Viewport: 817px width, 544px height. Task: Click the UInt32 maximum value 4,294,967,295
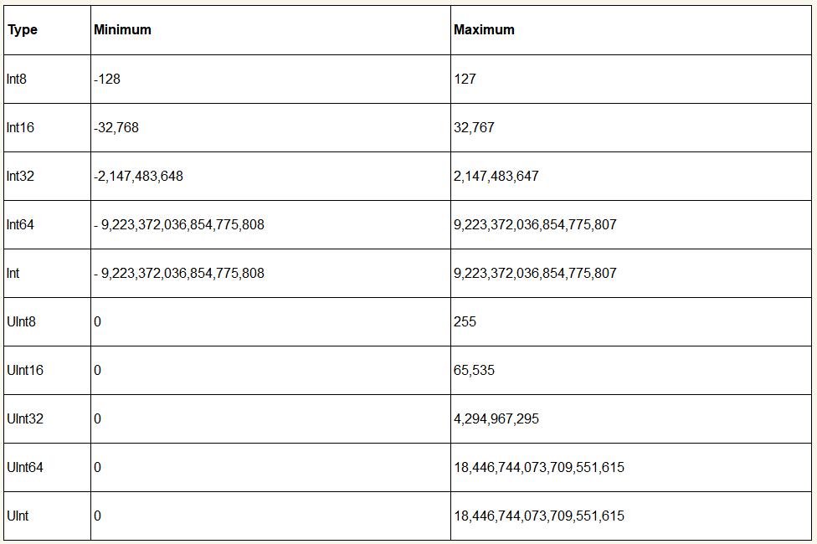[496, 418]
